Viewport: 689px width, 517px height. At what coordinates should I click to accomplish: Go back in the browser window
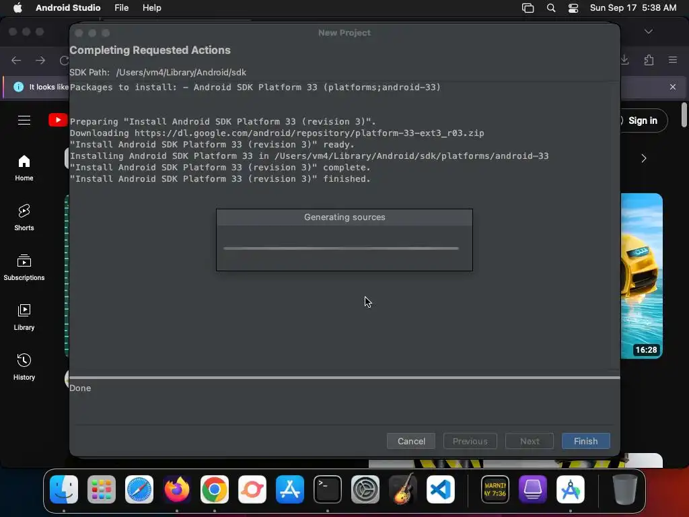tap(16, 60)
